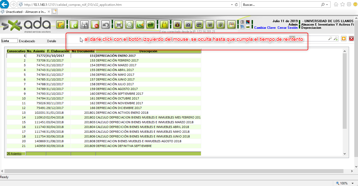The height and width of the screenshot is (186, 358).
Task: Click the Descripción column header
Action: click(148, 51)
